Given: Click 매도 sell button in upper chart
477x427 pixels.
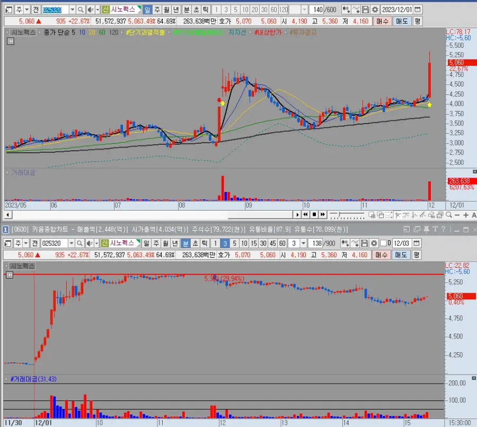Looking at the screenshot, I should click(402, 21).
